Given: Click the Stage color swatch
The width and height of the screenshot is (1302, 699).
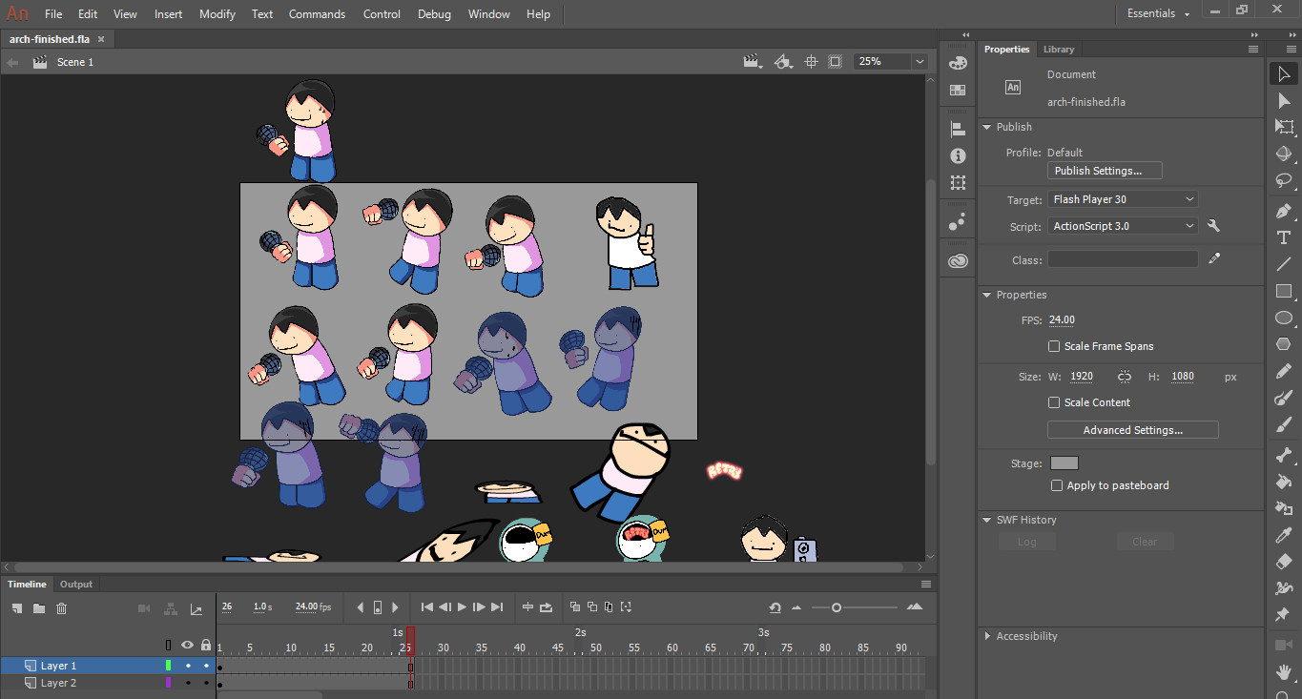Looking at the screenshot, I should click(x=1064, y=463).
